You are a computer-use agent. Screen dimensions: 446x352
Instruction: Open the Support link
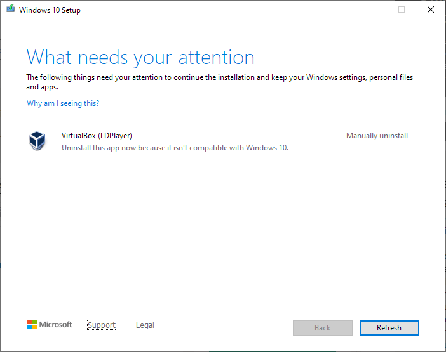[102, 325]
